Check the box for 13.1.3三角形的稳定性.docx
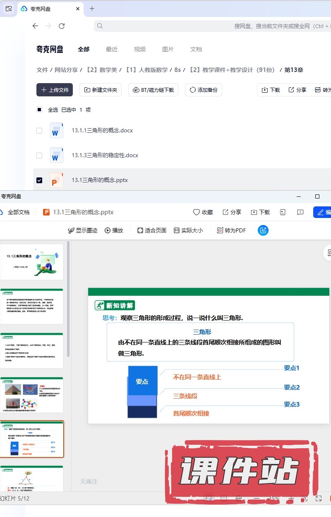The width and height of the screenshot is (331, 517). [x=39, y=156]
